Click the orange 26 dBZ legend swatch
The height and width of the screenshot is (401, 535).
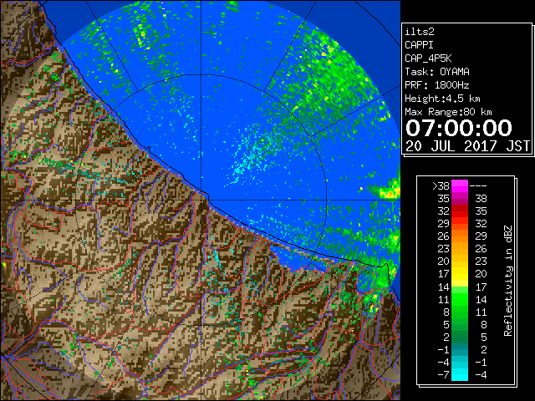pos(460,236)
